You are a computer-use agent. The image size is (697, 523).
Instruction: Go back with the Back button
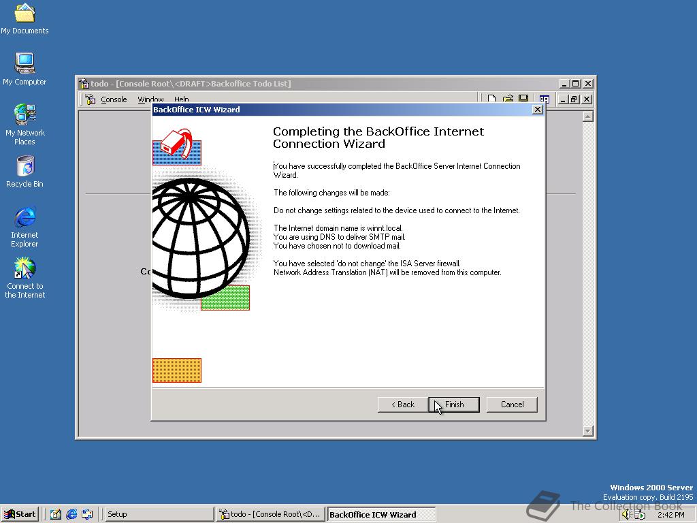coord(403,405)
